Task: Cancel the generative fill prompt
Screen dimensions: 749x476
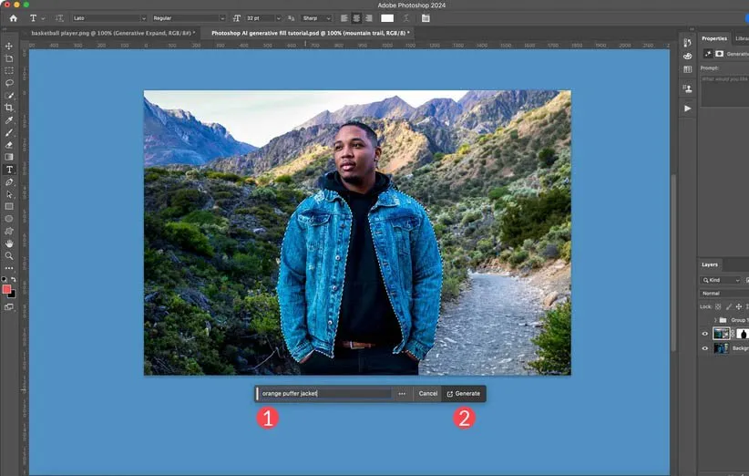Action: click(427, 394)
